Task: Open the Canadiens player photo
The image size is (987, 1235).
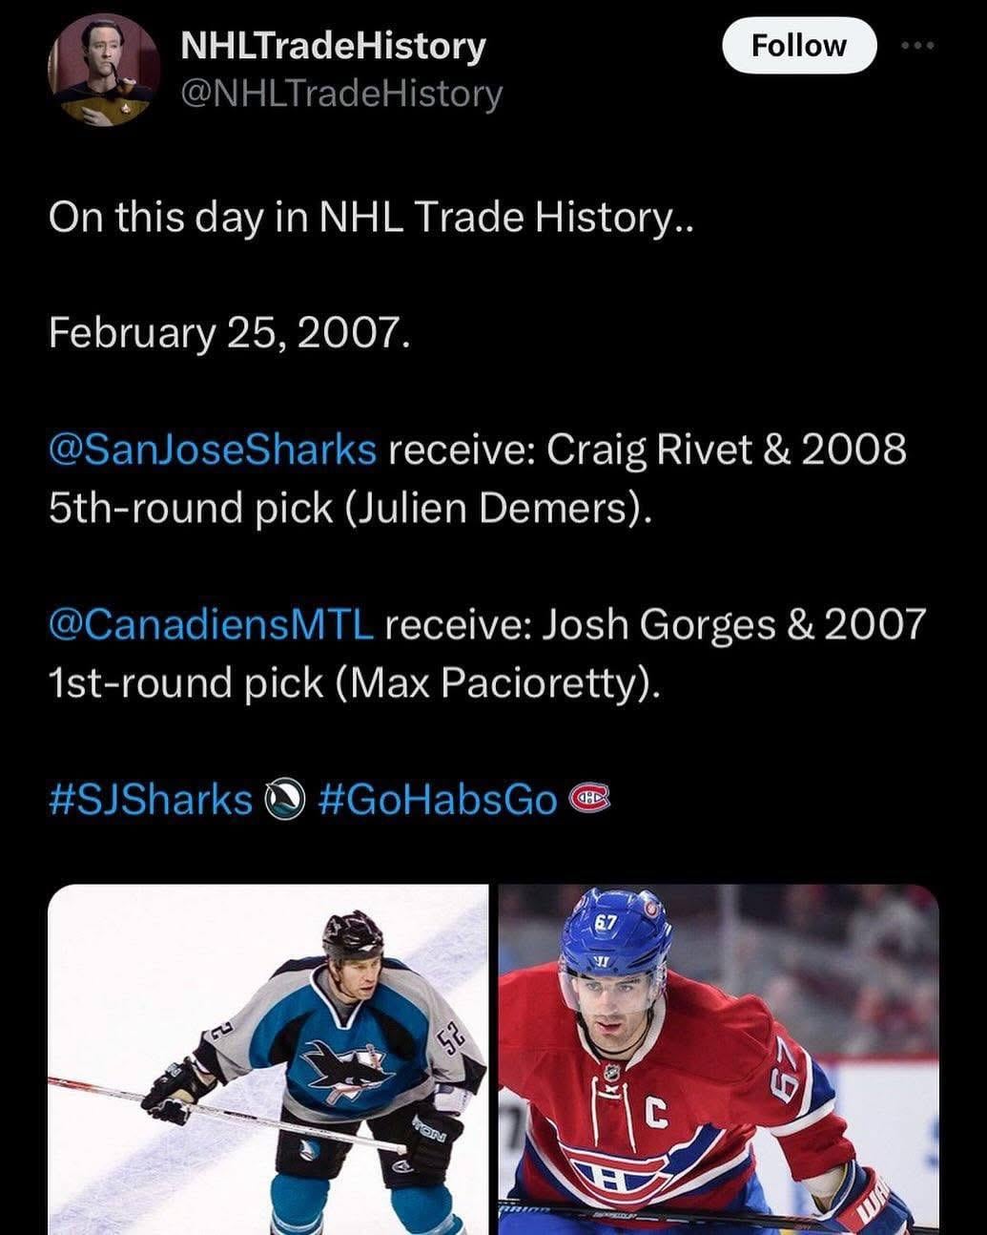Action: (x=719, y=1059)
